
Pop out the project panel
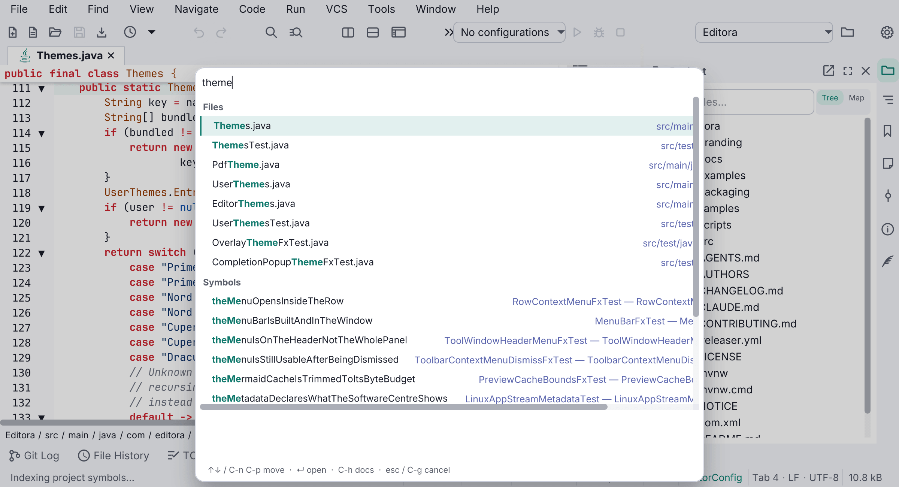829,71
